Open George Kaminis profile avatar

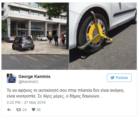[11, 78]
